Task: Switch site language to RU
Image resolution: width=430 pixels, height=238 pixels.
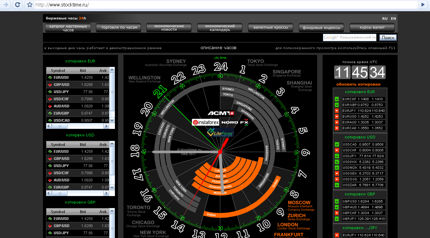Action: [x=385, y=18]
